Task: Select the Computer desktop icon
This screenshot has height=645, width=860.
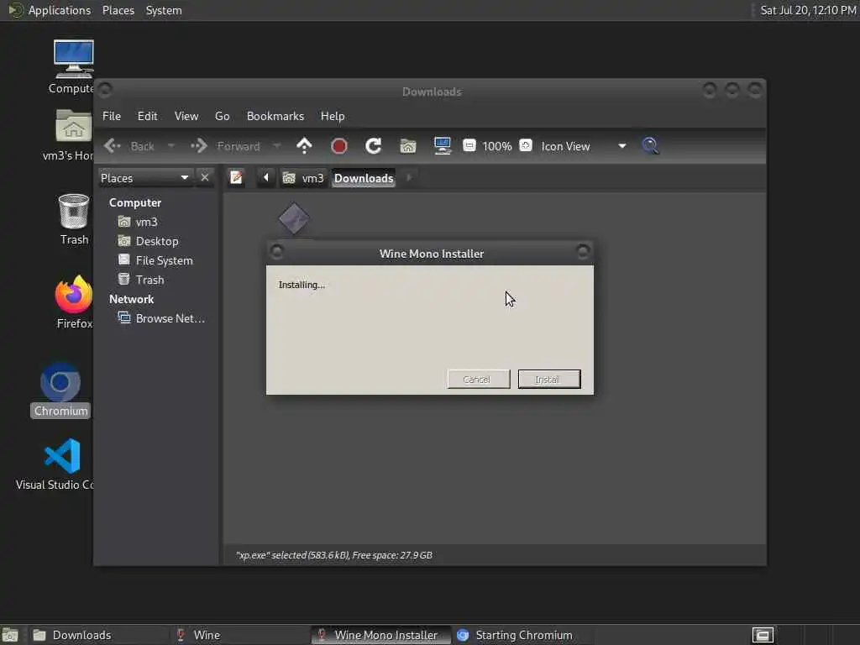Action: pos(73,67)
